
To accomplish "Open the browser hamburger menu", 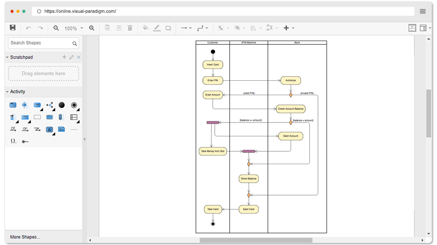I will 423,11.
